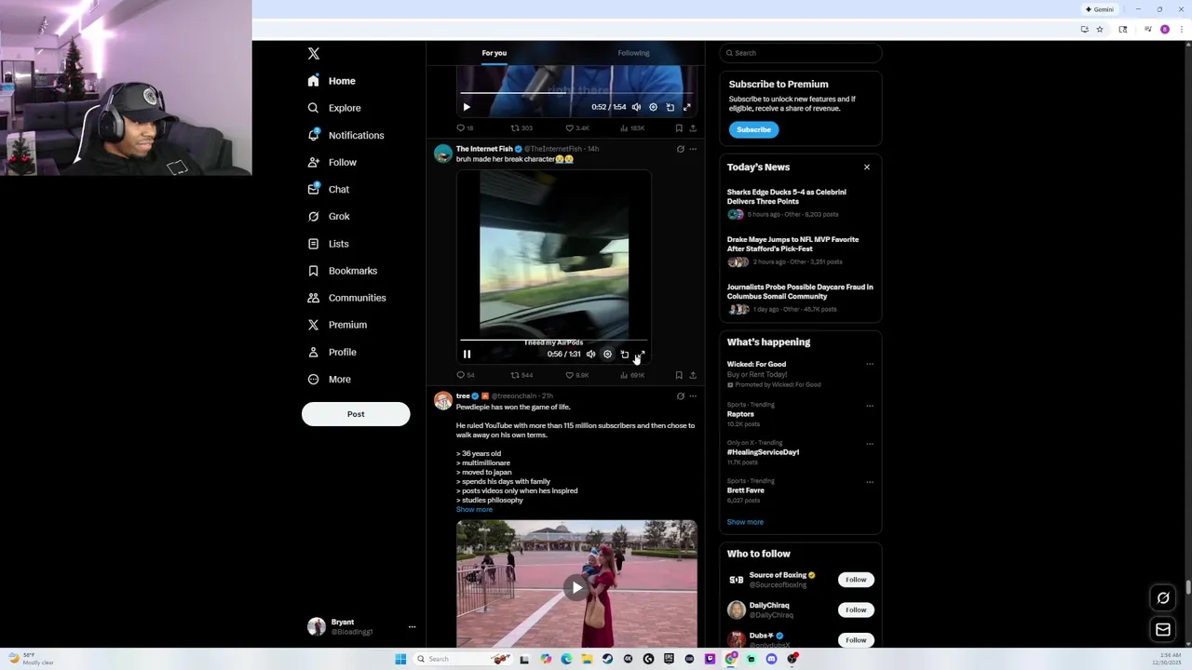This screenshot has height=670, width=1192.
Task: Like the Internet Fish post with 9.9K likes
Action: coord(577,375)
